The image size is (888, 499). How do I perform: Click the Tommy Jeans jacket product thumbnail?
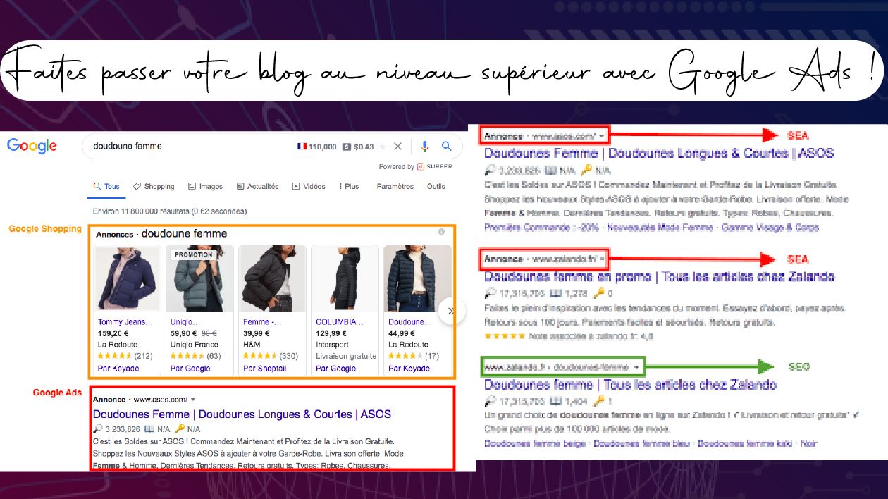[126, 279]
